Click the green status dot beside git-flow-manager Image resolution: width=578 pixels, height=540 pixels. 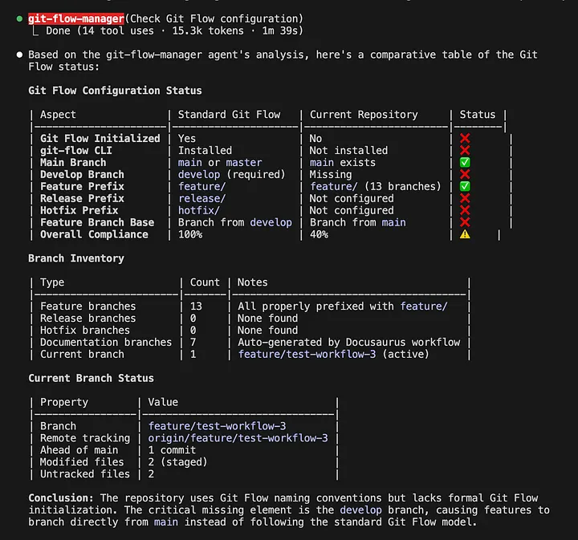[19, 18]
